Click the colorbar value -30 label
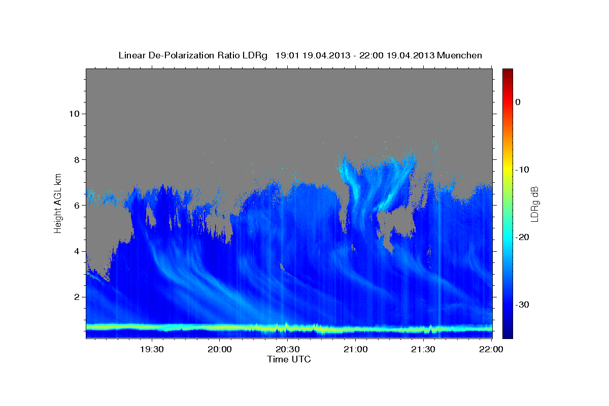The width and height of the screenshot is (609, 406). (x=523, y=304)
